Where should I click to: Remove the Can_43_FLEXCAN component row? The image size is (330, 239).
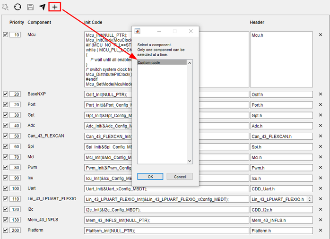click(x=321, y=136)
